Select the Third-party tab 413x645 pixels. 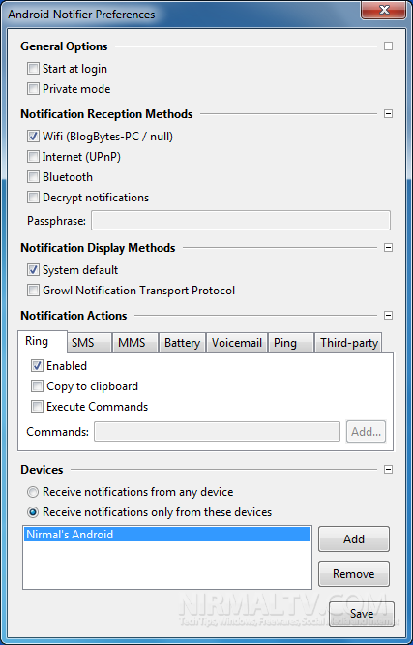348,343
